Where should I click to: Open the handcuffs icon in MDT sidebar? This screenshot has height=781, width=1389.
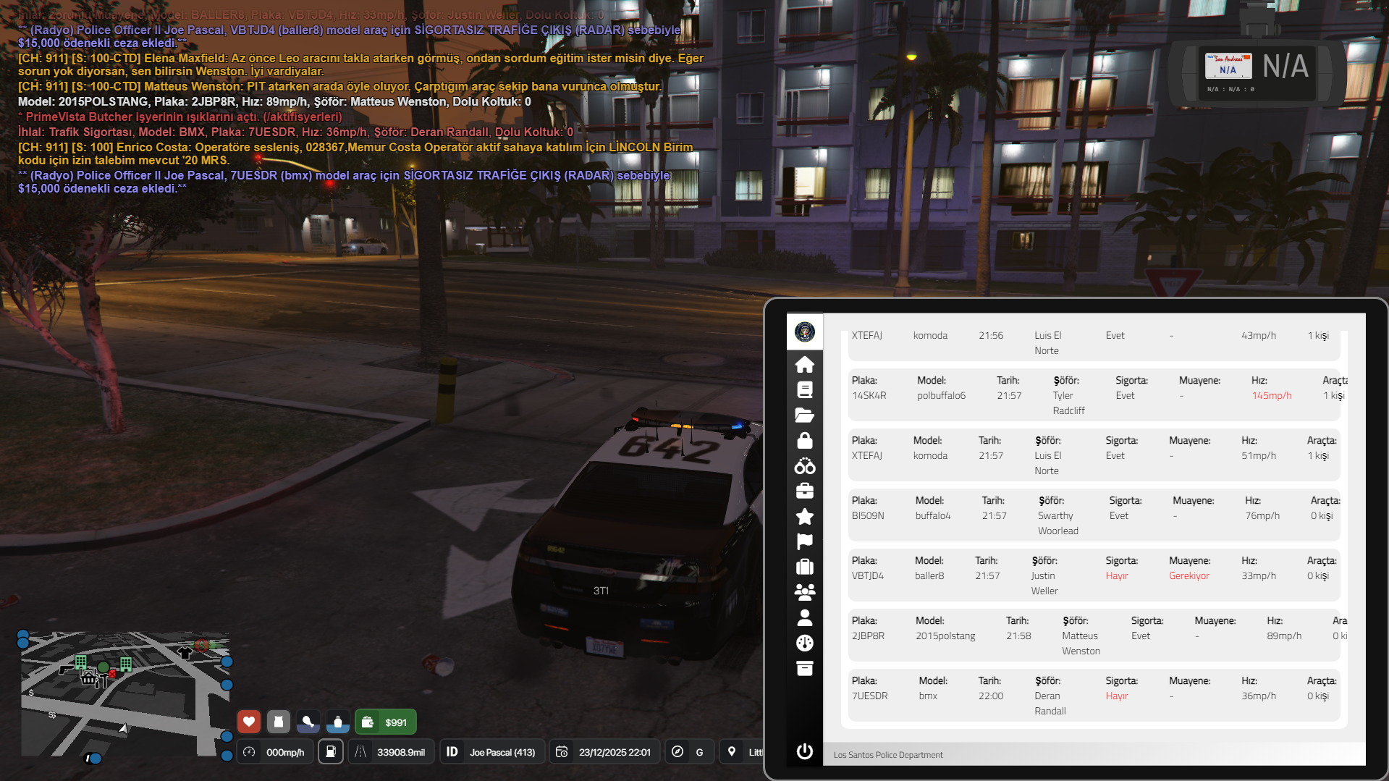click(x=804, y=465)
